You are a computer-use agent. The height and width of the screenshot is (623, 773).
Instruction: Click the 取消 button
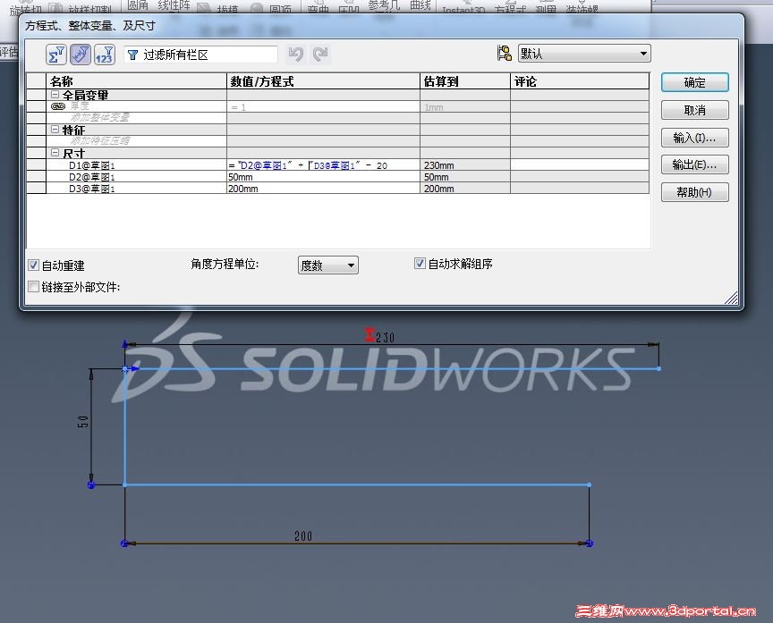click(694, 110)
